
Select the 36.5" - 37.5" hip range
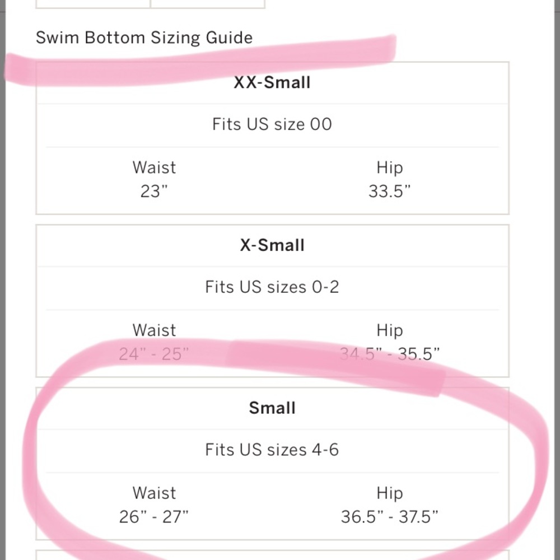pos(390,516)
